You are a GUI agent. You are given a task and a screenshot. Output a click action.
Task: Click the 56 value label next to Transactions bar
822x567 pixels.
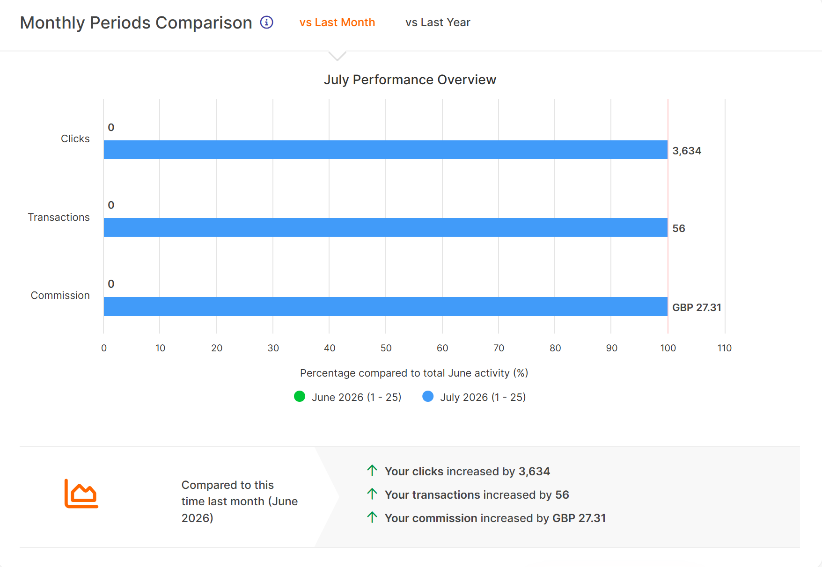coord(679,228)
